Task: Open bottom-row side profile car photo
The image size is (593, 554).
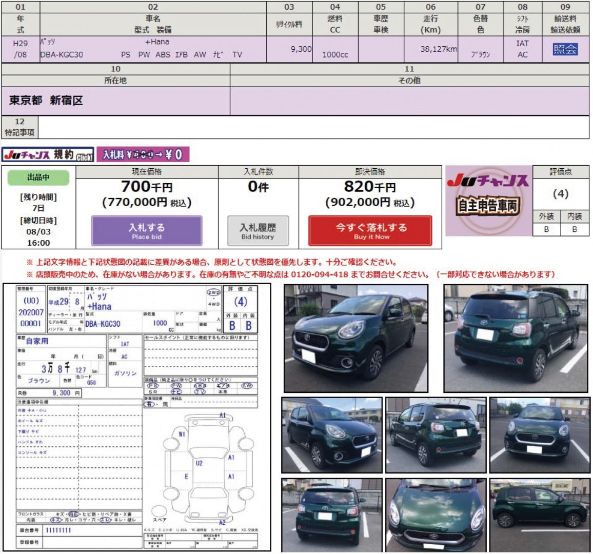Action: click(x=540, y=516)
